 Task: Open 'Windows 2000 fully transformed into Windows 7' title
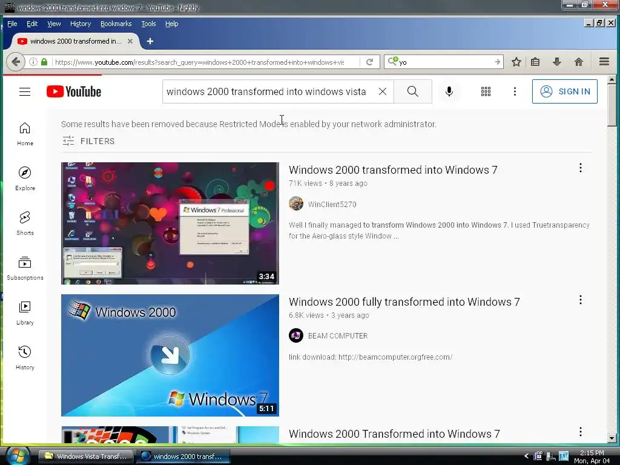click(404, 302)
